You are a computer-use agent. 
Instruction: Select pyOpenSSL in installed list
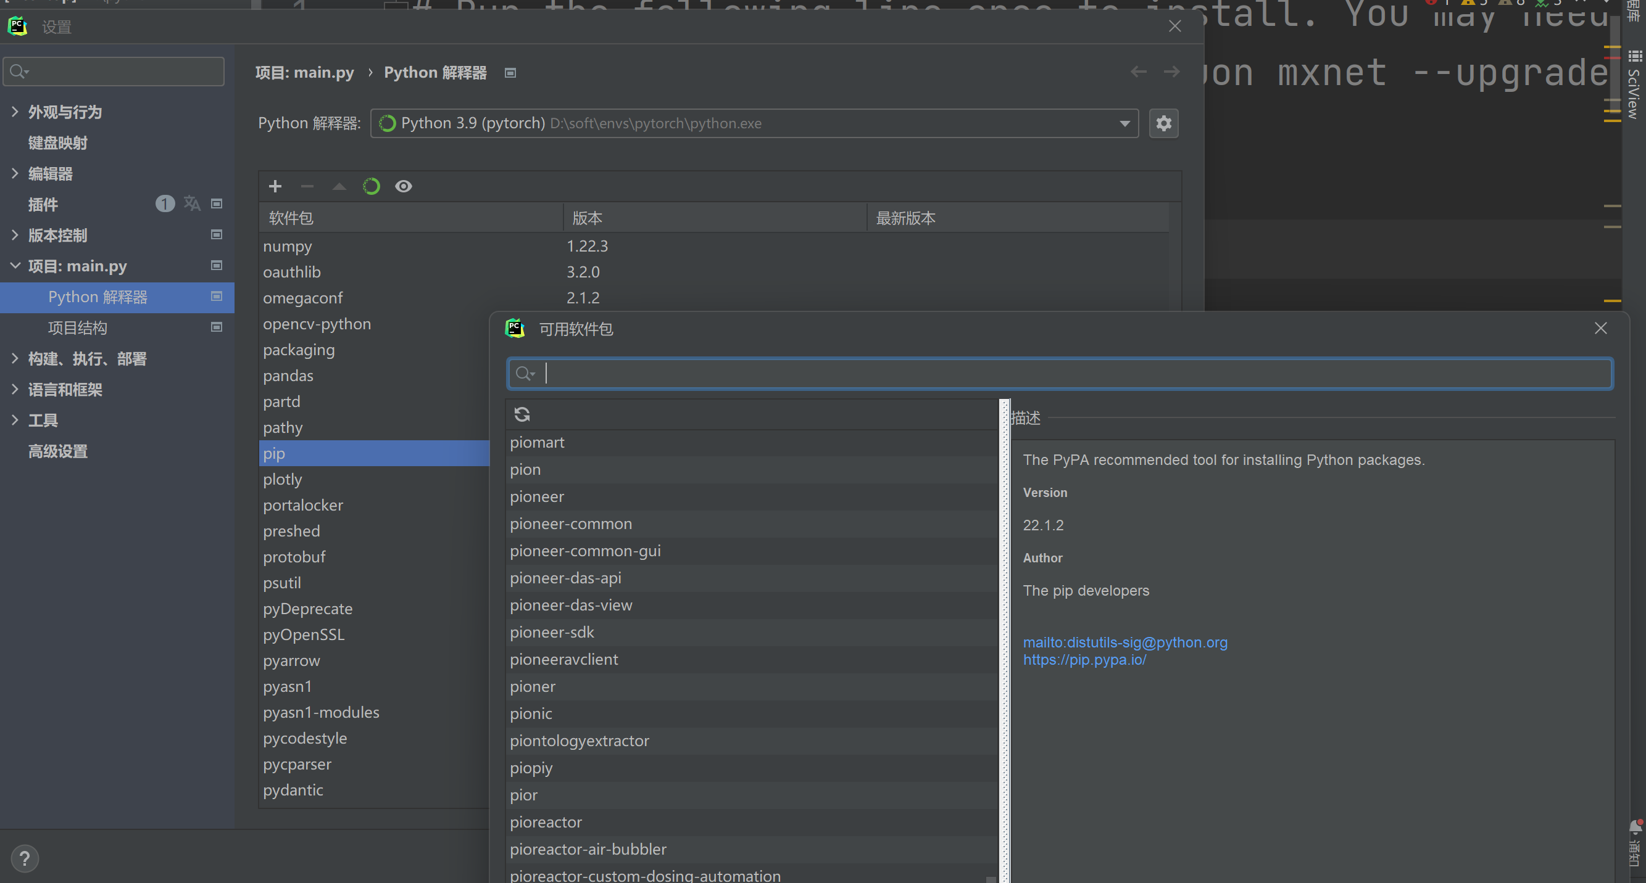304,635
